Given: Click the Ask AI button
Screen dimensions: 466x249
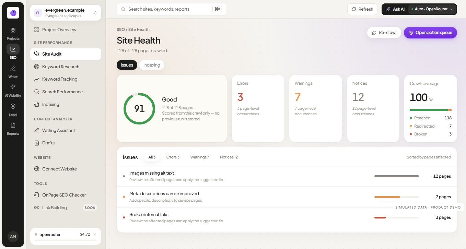Looking at the screenshot, I should coord(395,9).
